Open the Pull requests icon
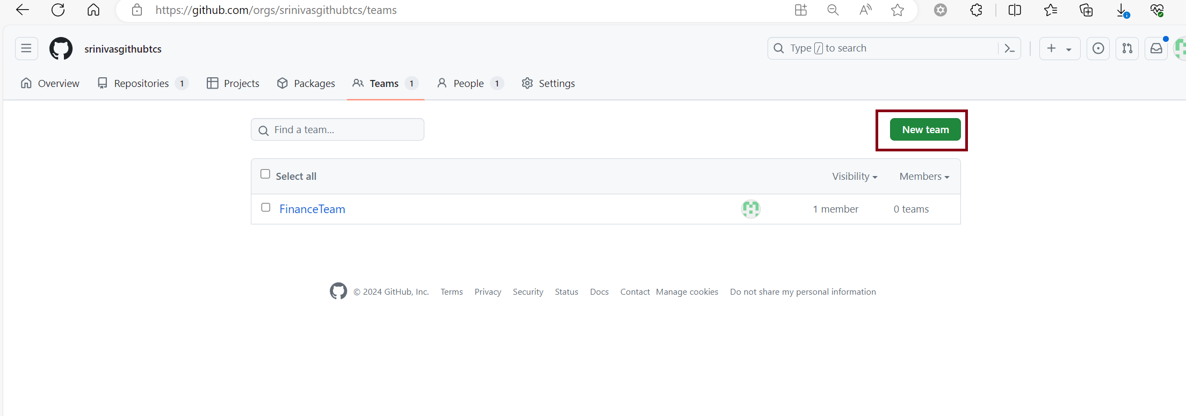Image resolution: width=1186 pixels, height=416 pixels. [x=1127, y=48]
